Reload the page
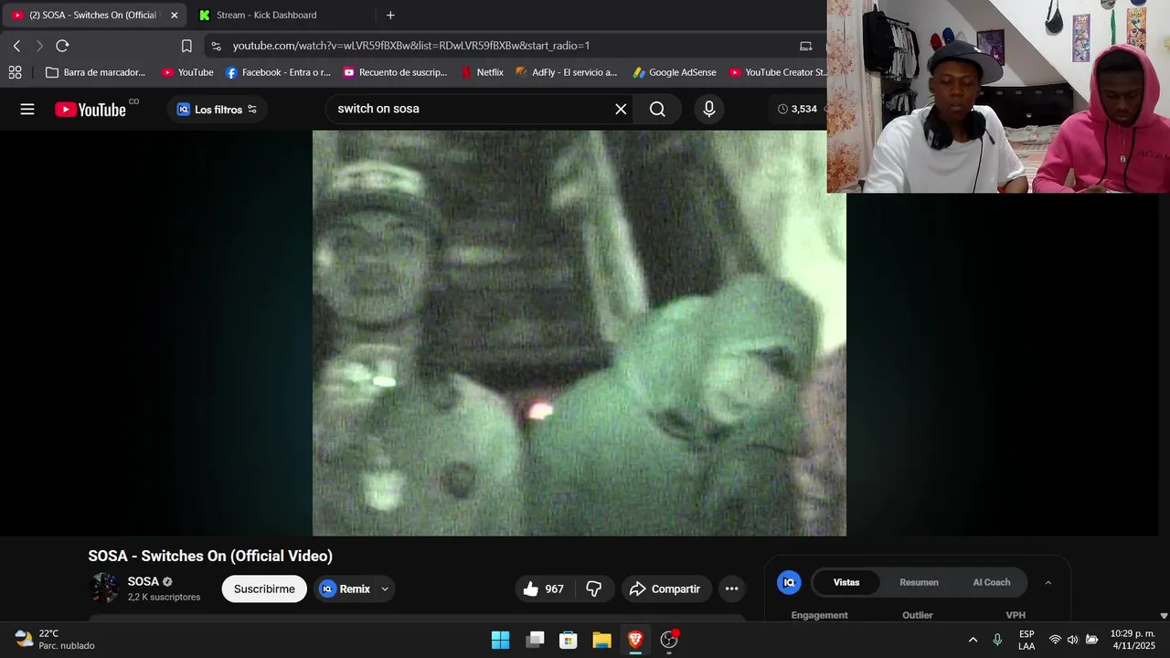The width and height of the screenshot is (1170, 658). (62, 46)
